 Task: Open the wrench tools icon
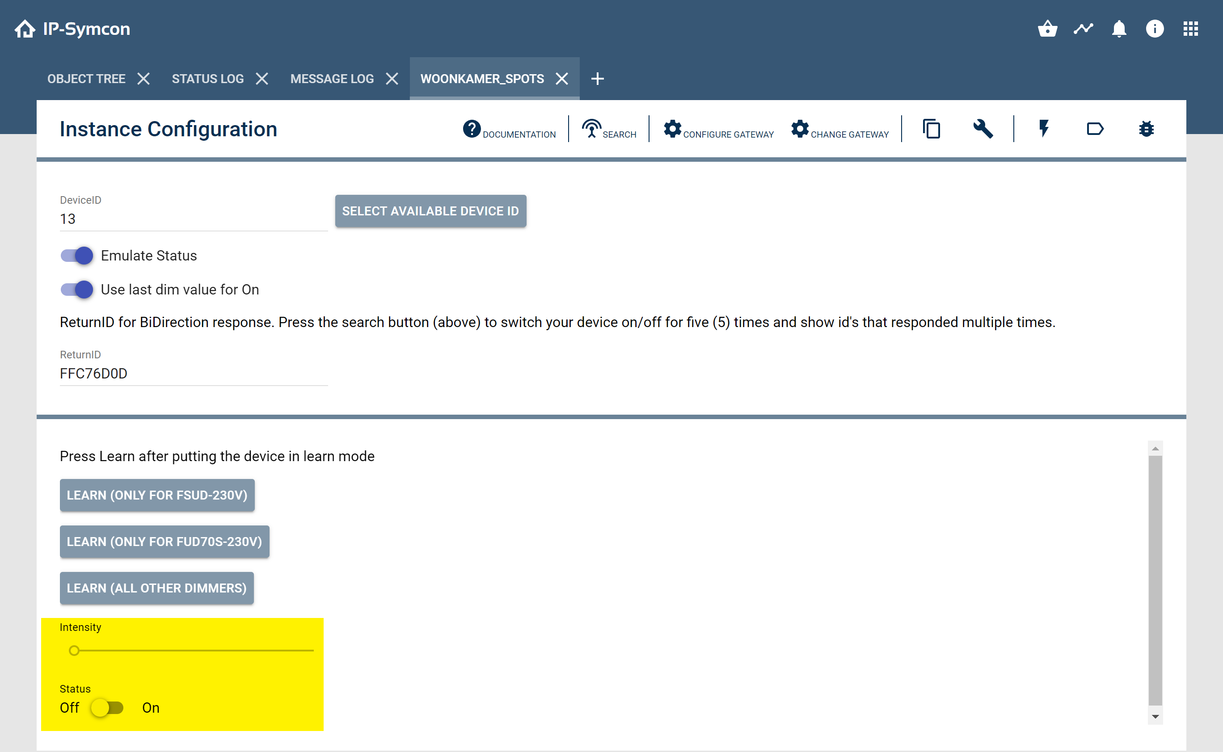tap(983, 129)
